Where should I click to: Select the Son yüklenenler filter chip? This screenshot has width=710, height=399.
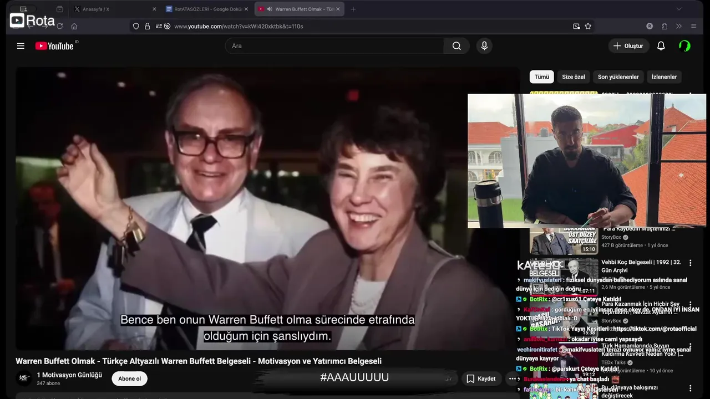pos(618,77)
